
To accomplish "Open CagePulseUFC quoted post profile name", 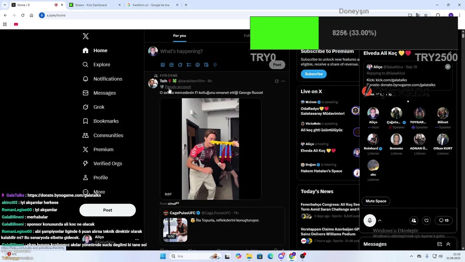I will [182, 213].
